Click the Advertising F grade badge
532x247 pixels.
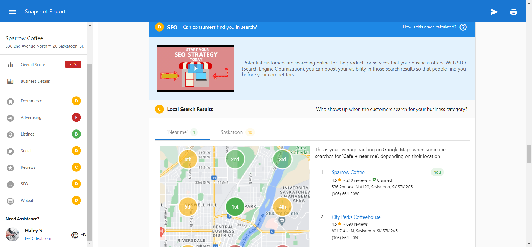point(76,118)
